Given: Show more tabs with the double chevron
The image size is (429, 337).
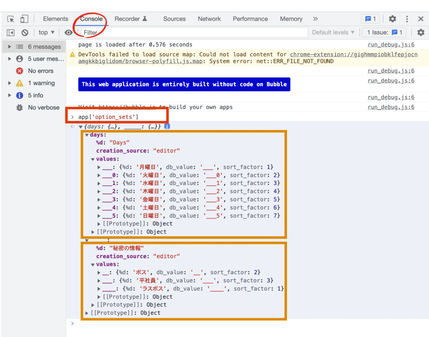Looking at the screenshot, I should 315,19.
